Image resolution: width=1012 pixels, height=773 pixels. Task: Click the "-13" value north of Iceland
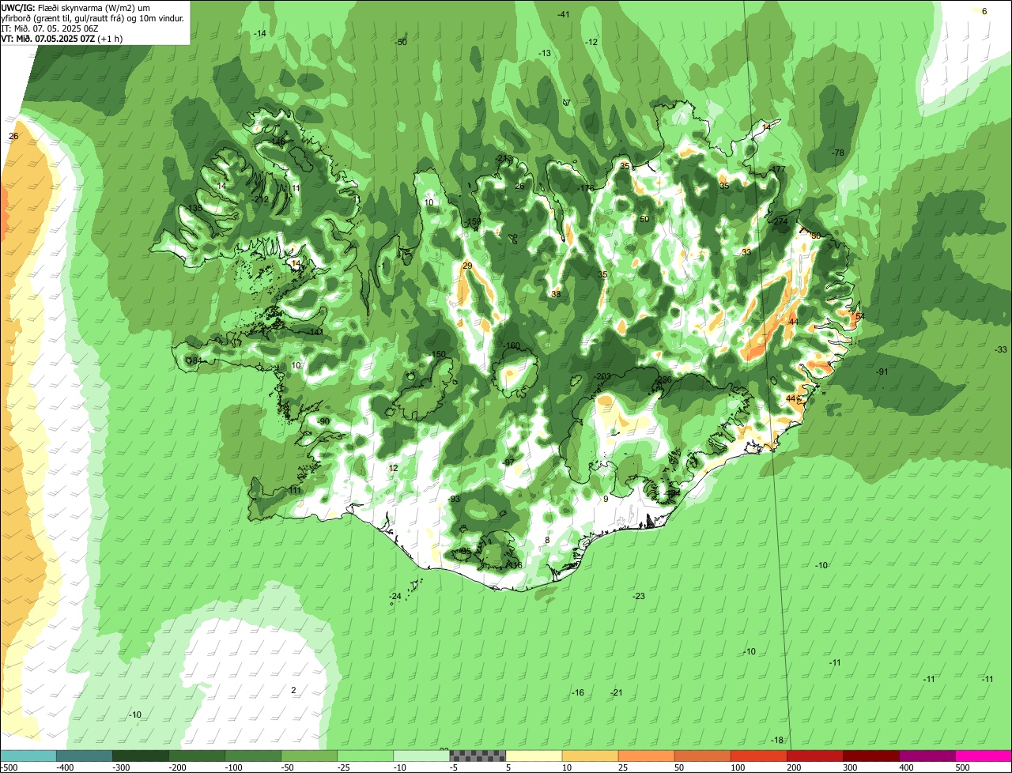click(x=544, y=53)
